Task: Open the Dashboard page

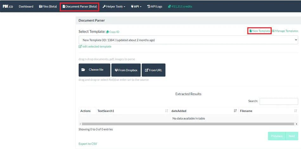Action: [x=26, y=6]
